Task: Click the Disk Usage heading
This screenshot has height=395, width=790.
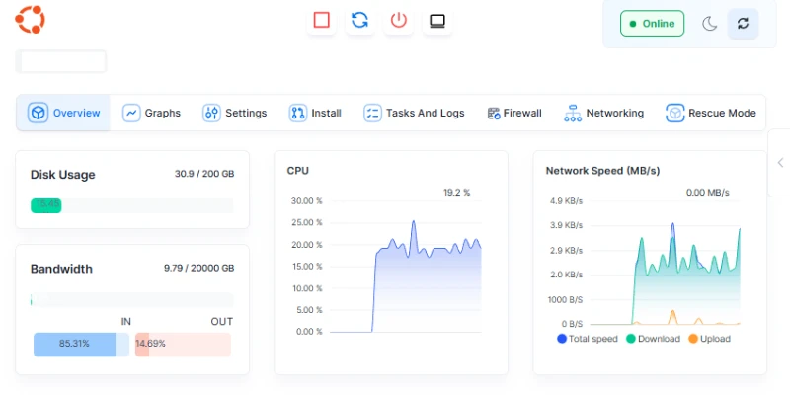Action: [62, 175]
